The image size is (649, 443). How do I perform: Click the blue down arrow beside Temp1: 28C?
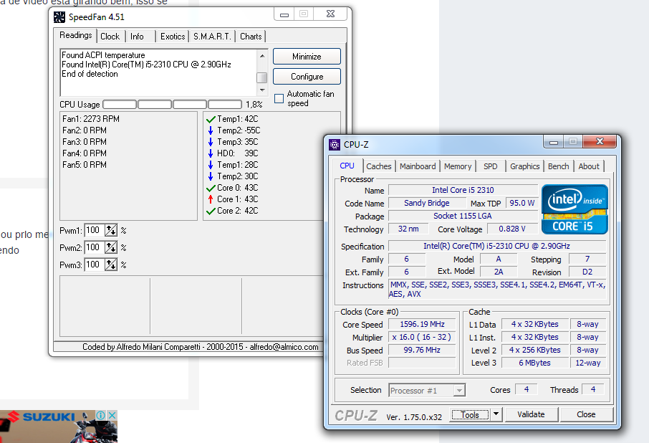coord(211,165)
